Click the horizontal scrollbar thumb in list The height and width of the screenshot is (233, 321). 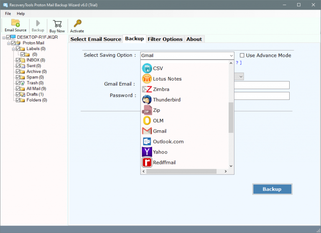(181, 171)
